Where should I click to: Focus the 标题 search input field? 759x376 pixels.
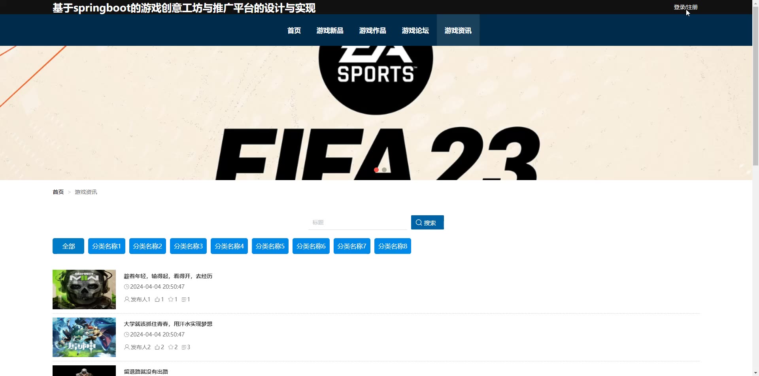click(358, 222)
